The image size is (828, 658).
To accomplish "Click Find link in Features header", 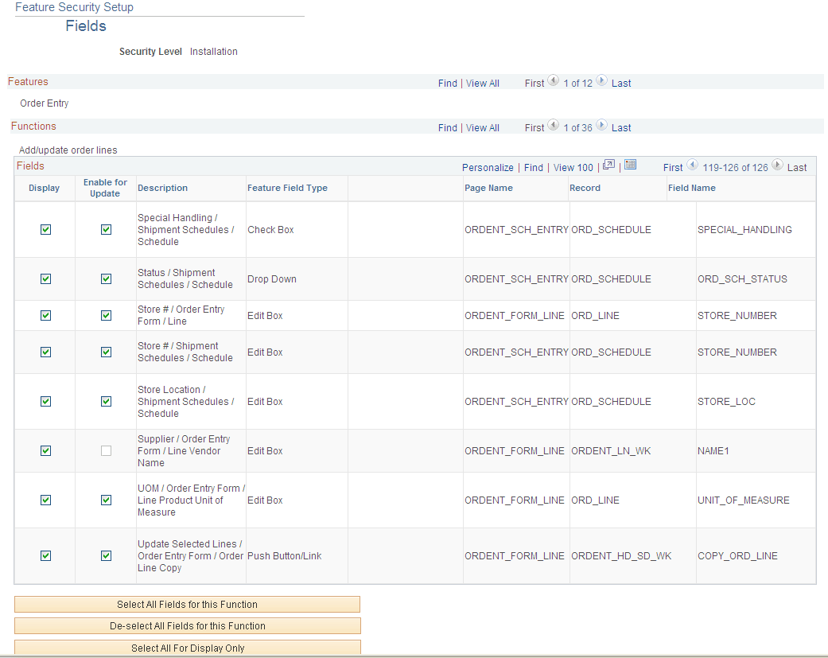I will (x=447, y=84).
